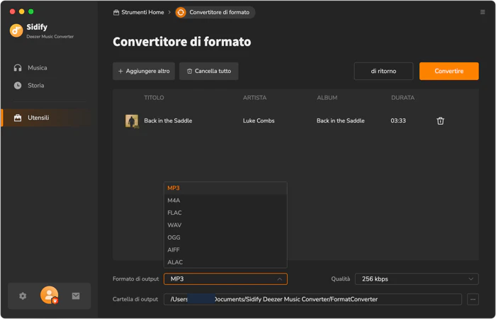Open the hamburger menu icon
The image size is (496, 319).
point(483,12)
